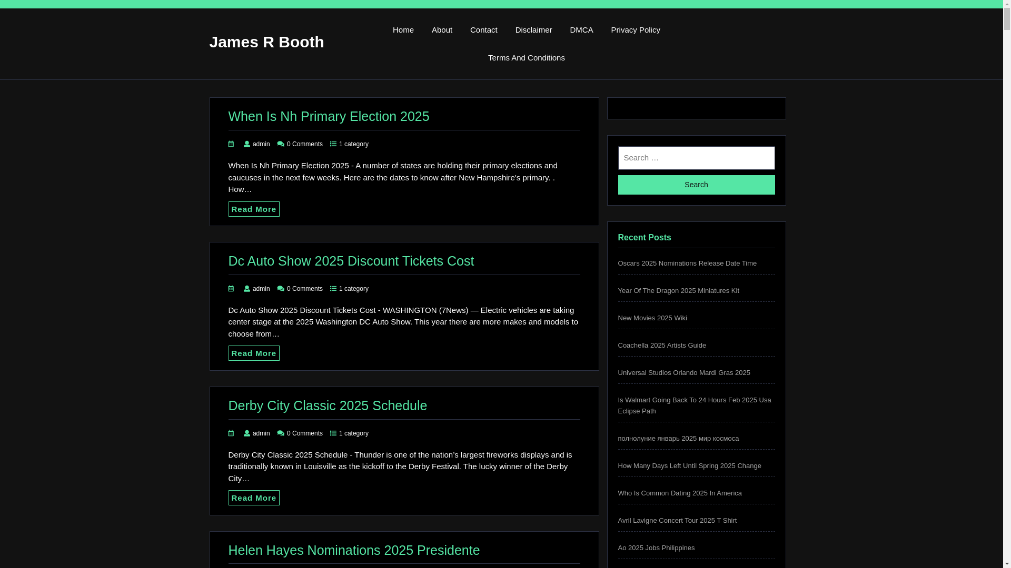Click calendar icon under Dc Auto Show post
Viewport: 1011px width, 568px height.
click(231, 288)
